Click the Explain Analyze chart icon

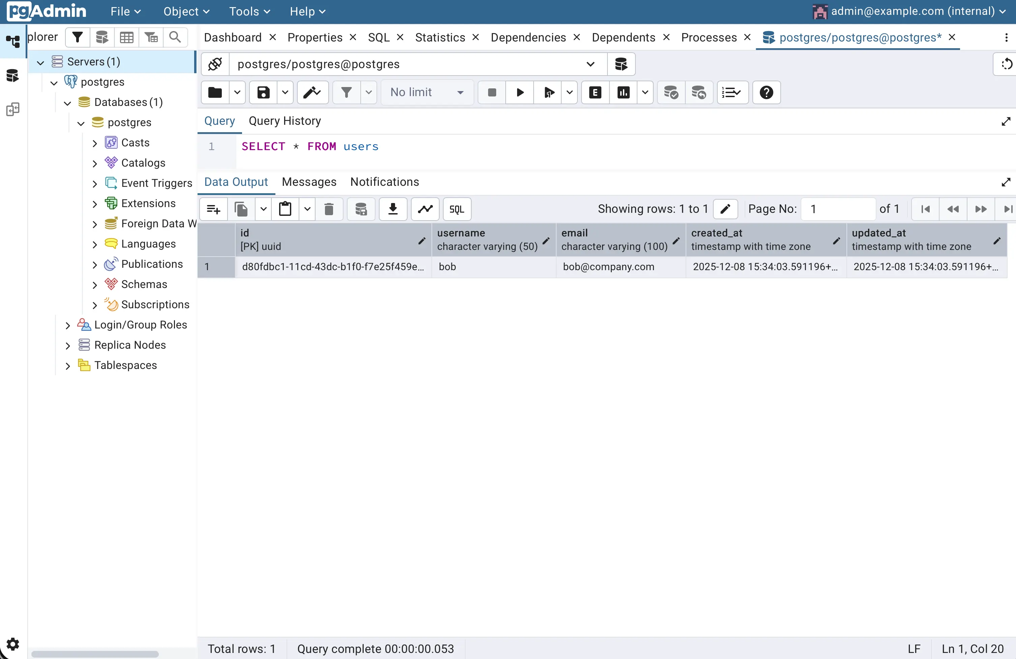(623, 92)
